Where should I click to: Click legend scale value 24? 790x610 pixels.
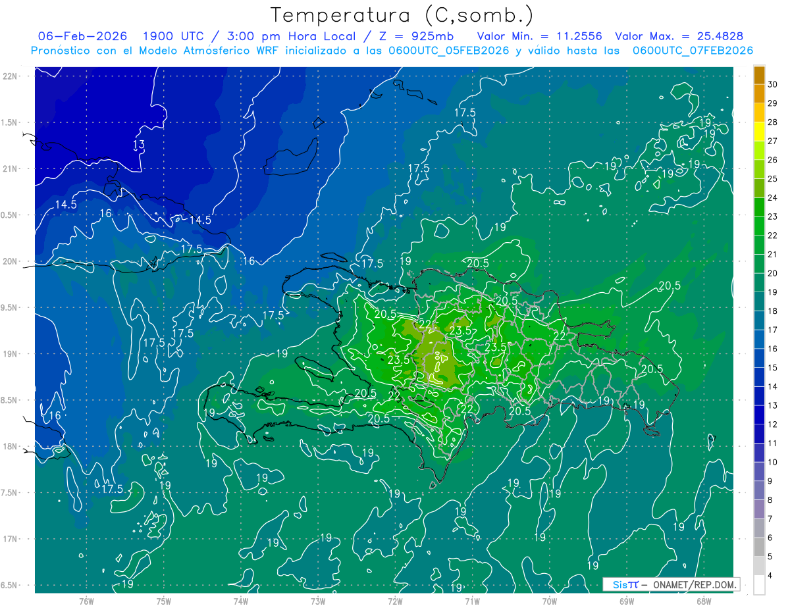(x=773, y=197)
